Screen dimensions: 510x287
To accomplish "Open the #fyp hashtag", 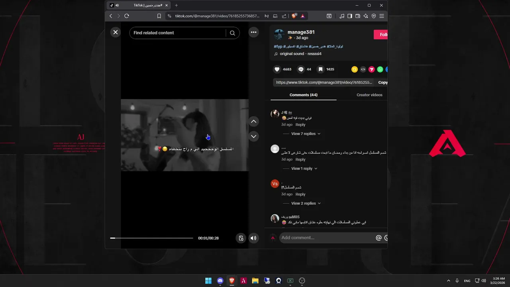I will click(278, 47).
